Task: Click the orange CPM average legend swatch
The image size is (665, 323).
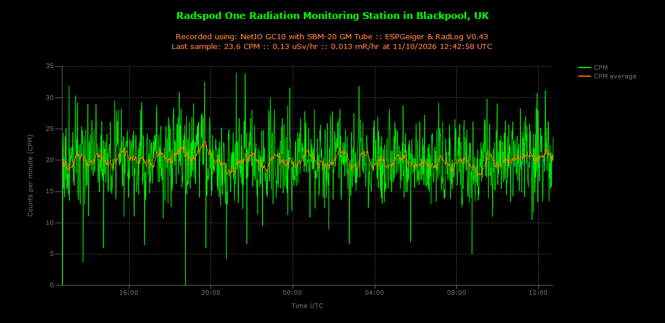Action: click(585, 76)
